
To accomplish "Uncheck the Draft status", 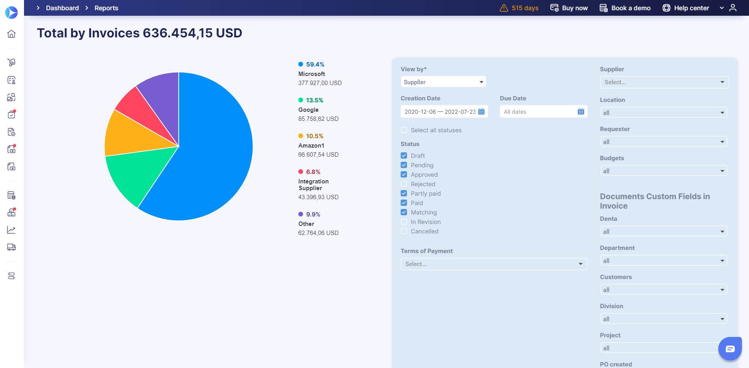I will [x=404, y=155].
